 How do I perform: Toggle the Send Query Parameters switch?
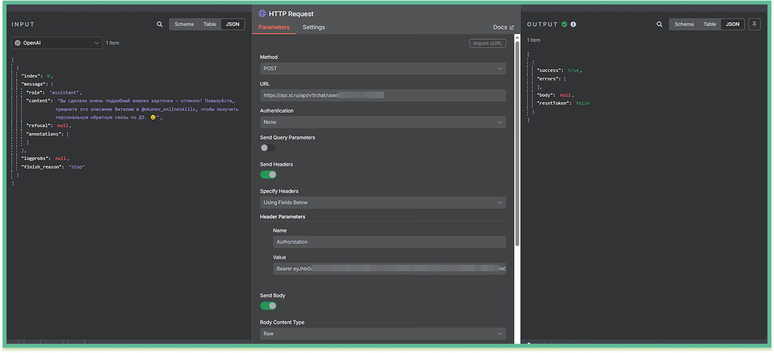pyautogui.click(x=268, y=148)
